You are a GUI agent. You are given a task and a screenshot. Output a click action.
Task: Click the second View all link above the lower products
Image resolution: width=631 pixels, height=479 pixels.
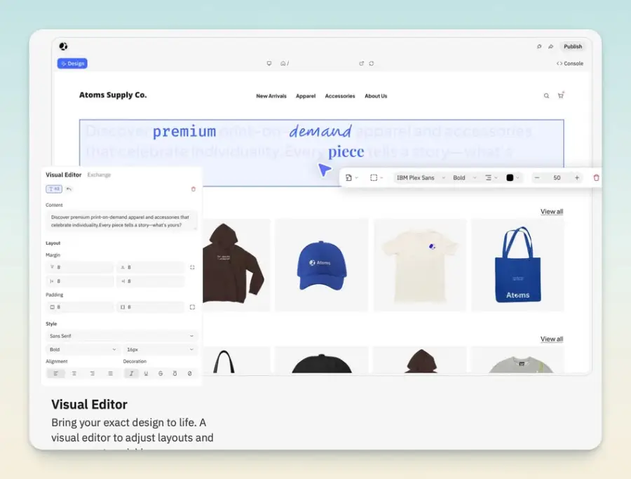[552, 339]
